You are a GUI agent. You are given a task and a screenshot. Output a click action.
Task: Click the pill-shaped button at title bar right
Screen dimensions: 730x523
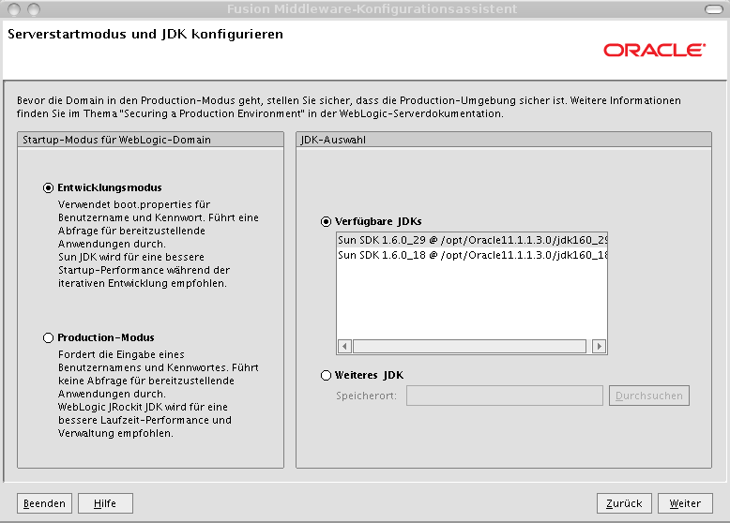[x=714, y=9]
